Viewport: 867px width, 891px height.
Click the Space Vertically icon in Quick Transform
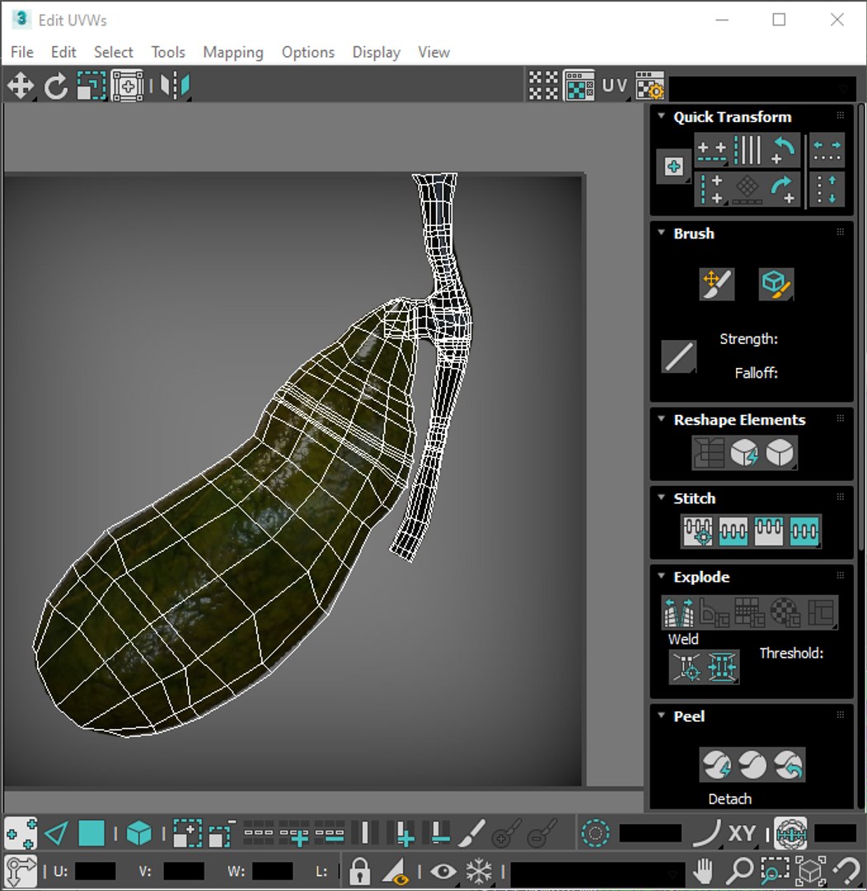click(x=827, y=189)
